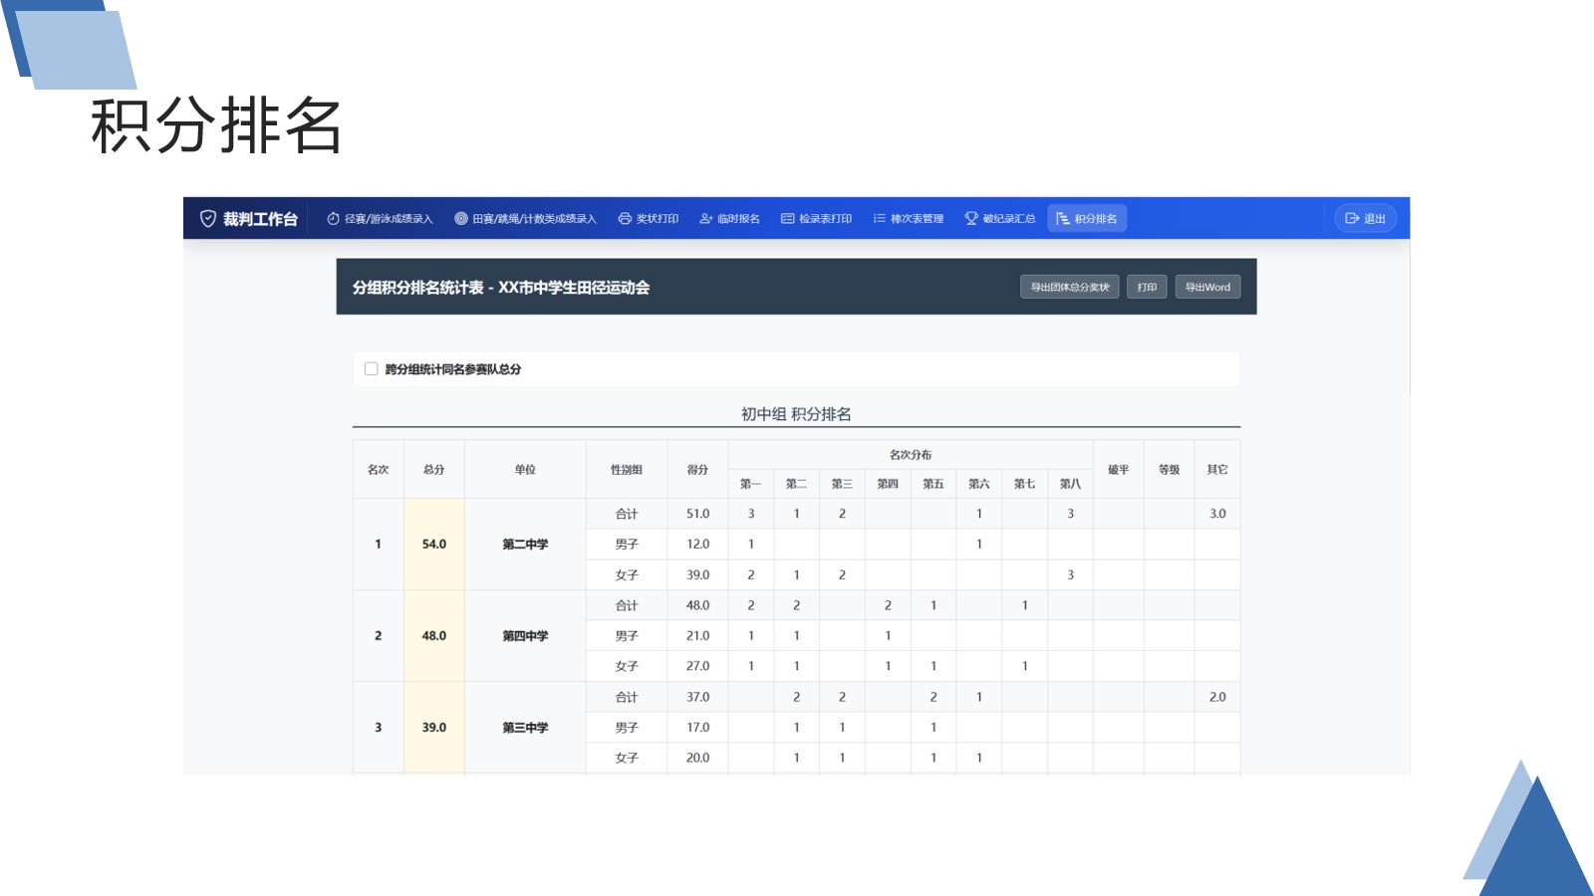The image size is (1594, 896).
Task: Click the add-person icon beside 临时报名
Action: coord(706,219)
